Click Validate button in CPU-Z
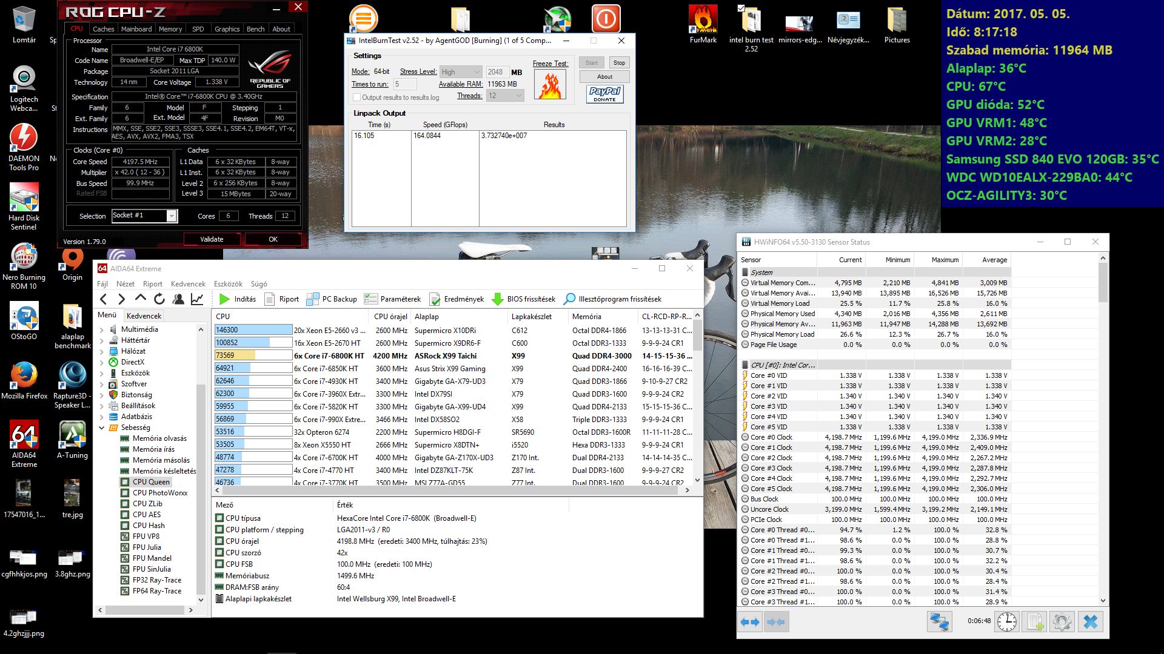Viewport: 1164px width, 654px height. click(212, 239)
